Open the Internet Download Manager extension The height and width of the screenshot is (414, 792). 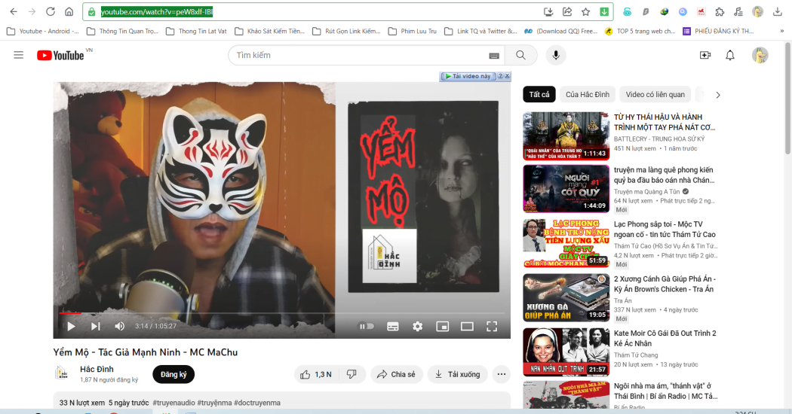(665, 11)
